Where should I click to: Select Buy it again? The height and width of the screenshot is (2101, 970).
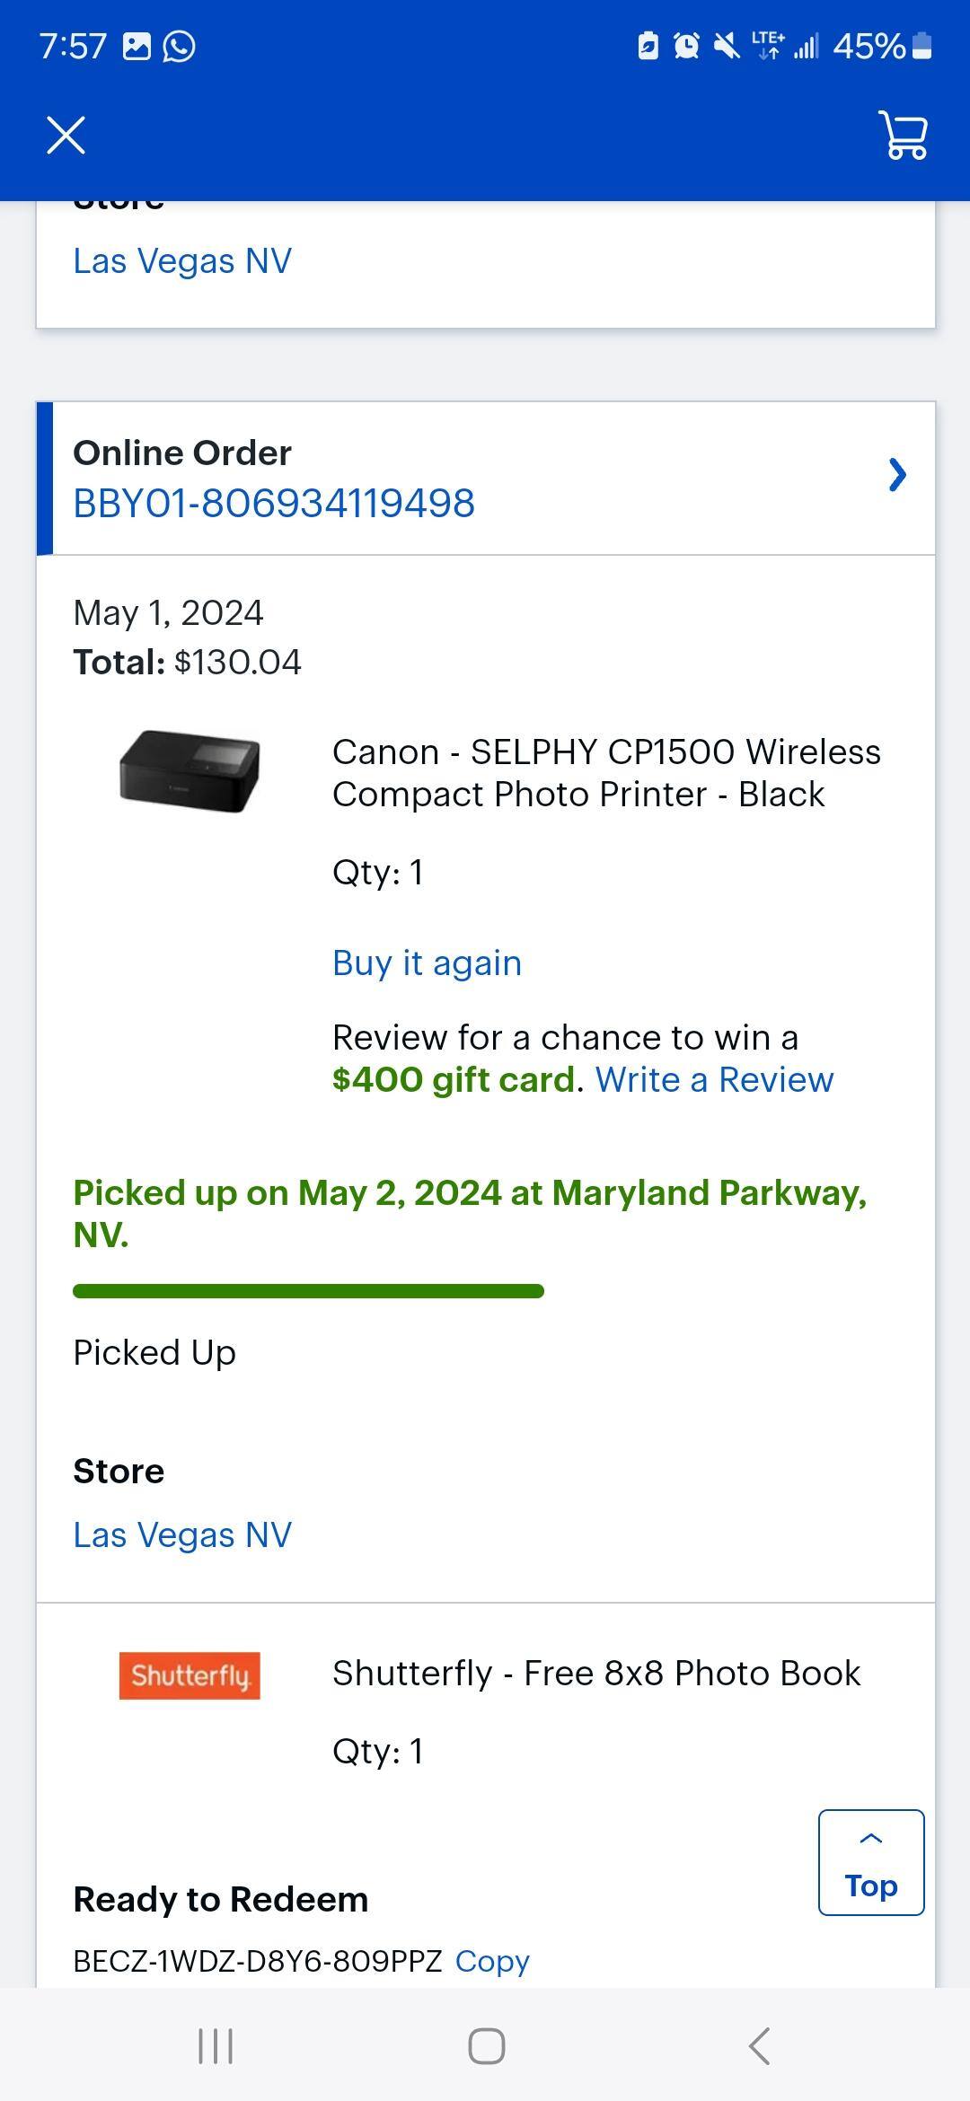(426, 962)
